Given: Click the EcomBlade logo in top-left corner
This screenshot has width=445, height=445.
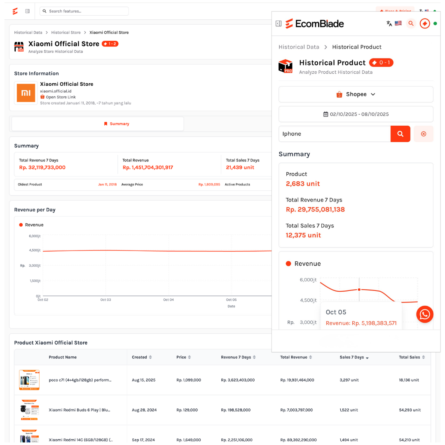Looking at the screenshot, I should click(x=15, y=11).
